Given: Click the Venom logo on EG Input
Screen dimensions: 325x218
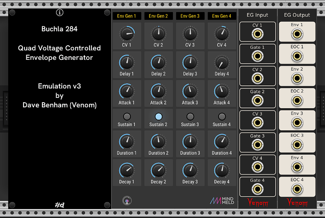Looking at the screenshot, I should (x=258, y=202).
